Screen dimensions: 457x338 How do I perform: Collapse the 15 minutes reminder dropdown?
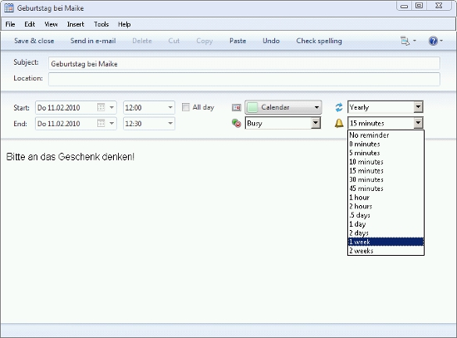point(418,123)
